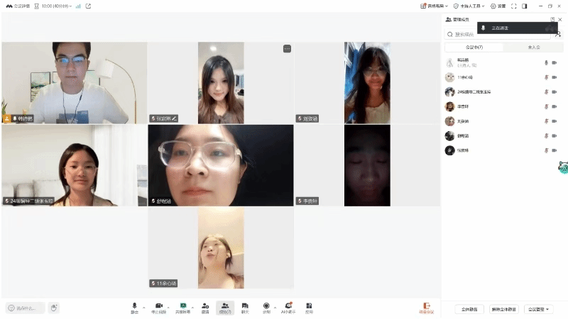Click the Settings gear in top bar
Screen dimensions: 568x319
498,6
